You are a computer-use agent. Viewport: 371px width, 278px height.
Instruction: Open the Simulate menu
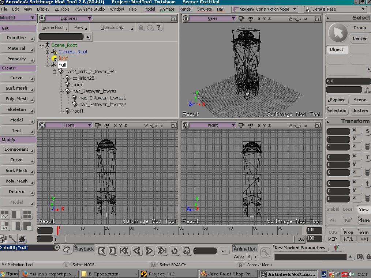point(205,9)
